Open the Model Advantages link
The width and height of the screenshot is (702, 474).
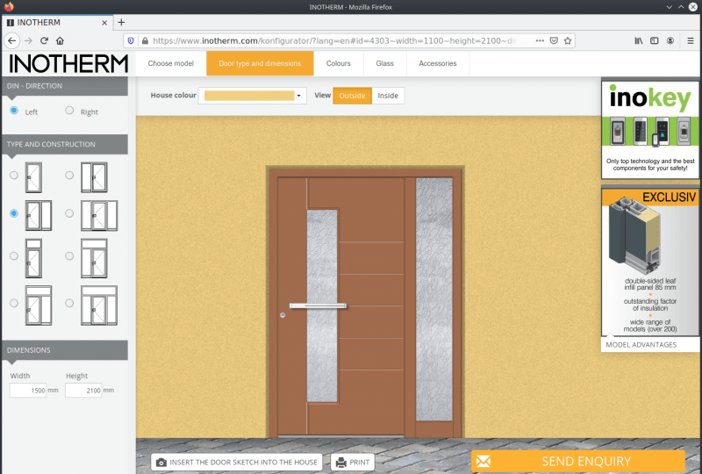[x=641, y=344]
